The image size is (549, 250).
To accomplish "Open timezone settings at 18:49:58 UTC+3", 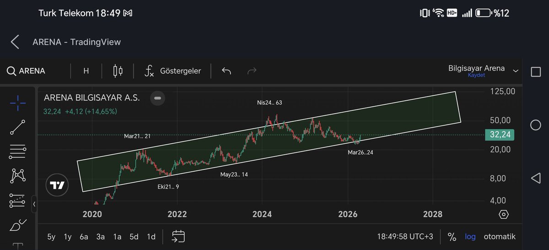I will point(405,237).
